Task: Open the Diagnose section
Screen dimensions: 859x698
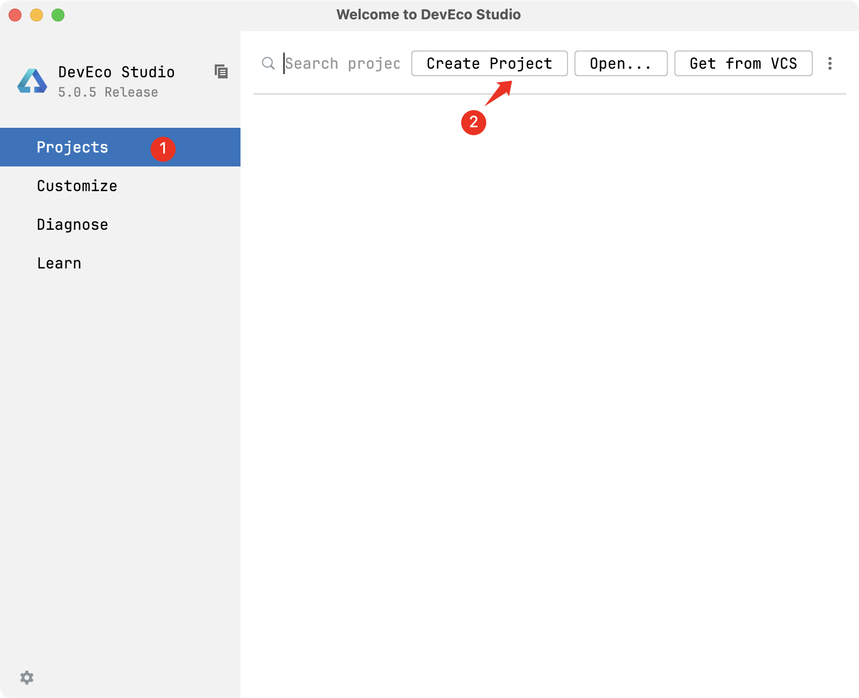Action: 120,224
